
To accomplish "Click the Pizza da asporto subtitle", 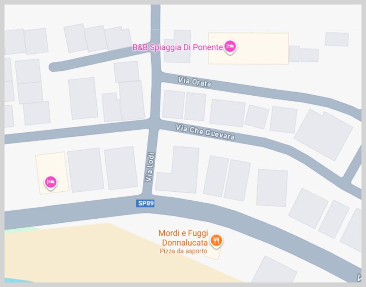I will point(183,251).
